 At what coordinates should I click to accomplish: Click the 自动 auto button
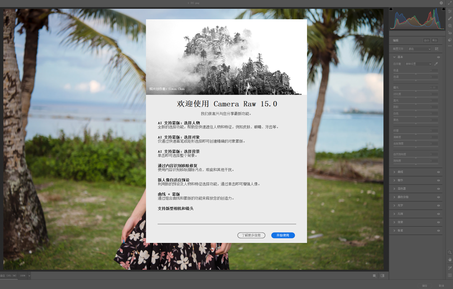coord(427,40)
